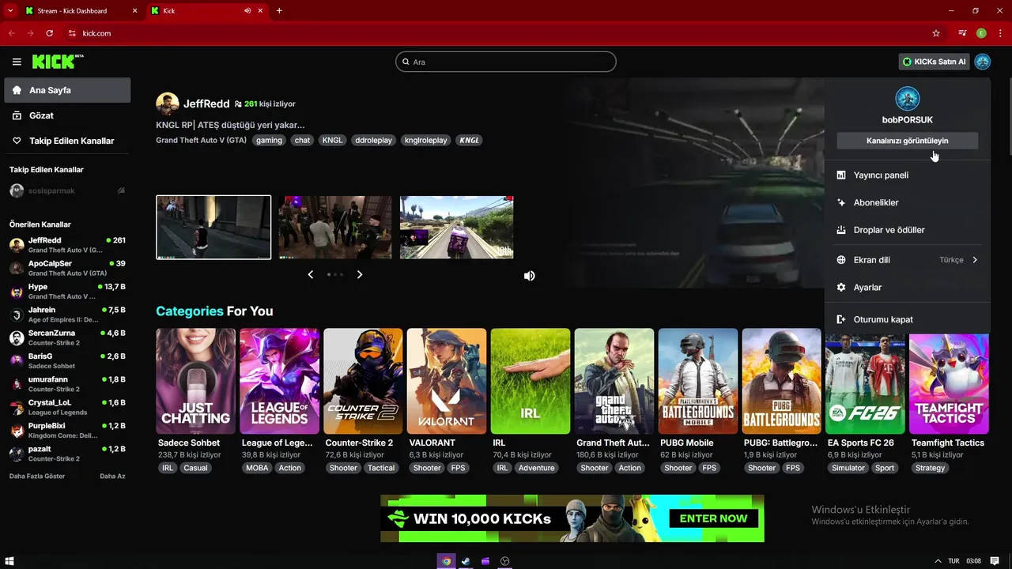Viewport: 1012px width, 569px height.
Task: Click the Ekran dili globe icon
Action: (x=841, y=260)
